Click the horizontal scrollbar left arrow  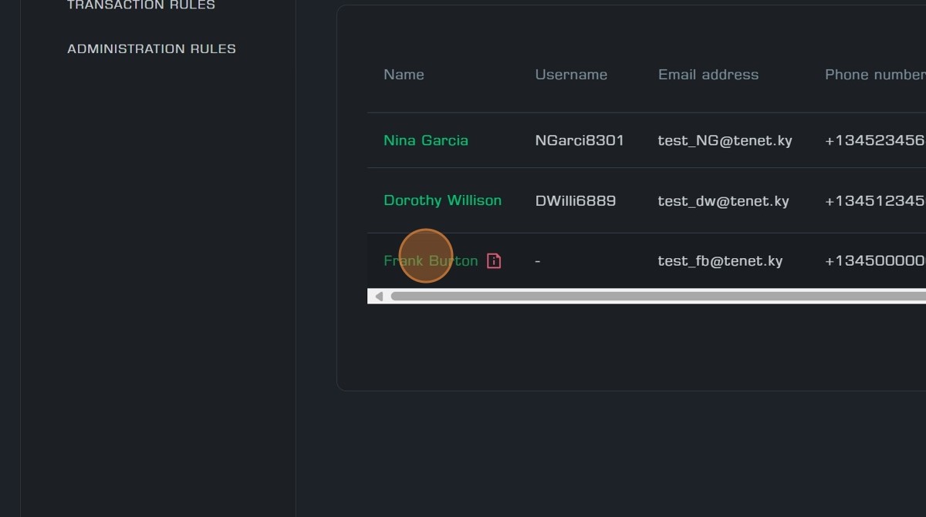[x=378, y=297]
